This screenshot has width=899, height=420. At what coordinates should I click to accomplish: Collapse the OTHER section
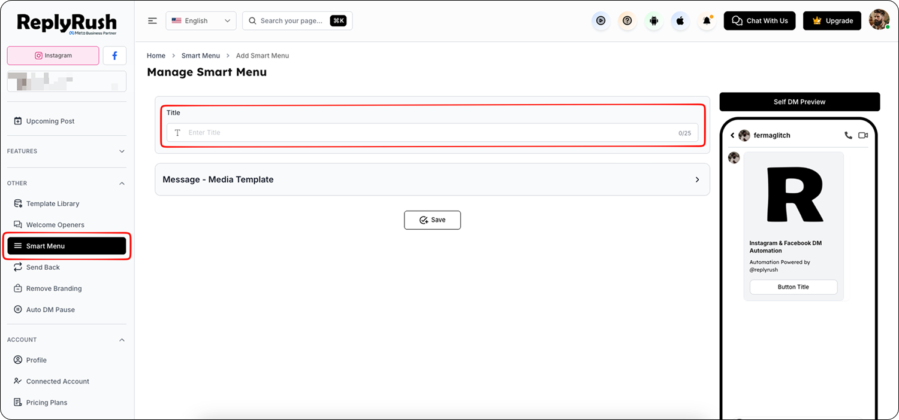point(67,183)
